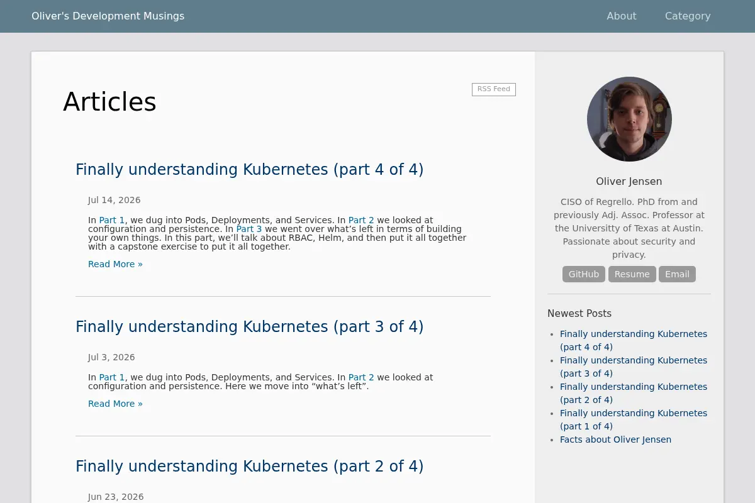Open article title Kubernetes part 4 of 4
Screen dimensions: 755x503
click(250, 170)
